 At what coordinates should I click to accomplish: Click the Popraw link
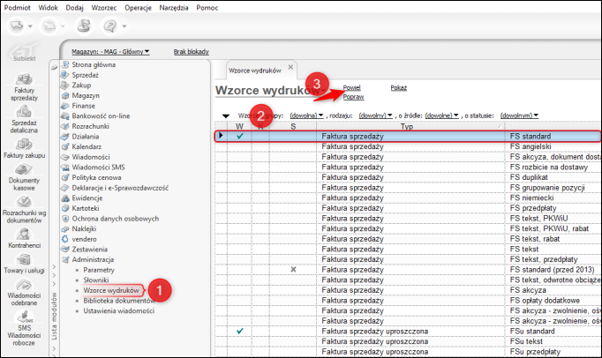click(x=353, y=97)
